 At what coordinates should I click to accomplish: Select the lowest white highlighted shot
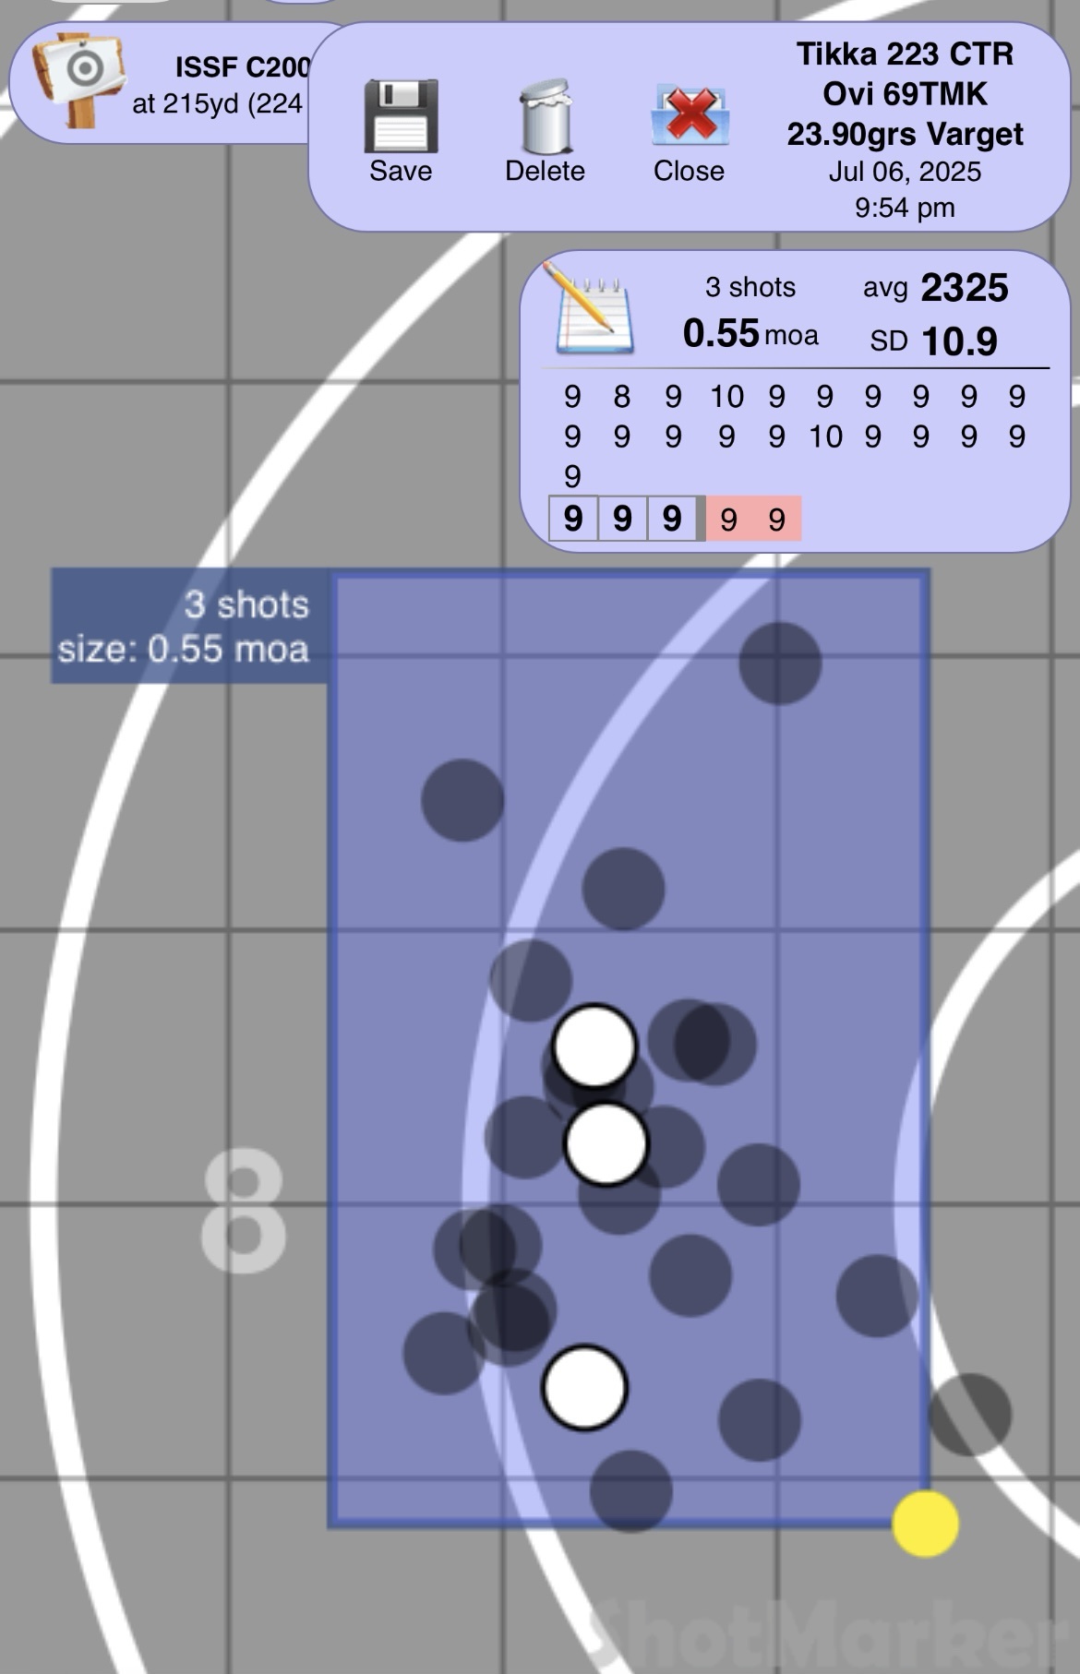click(x=584, y=1387)
